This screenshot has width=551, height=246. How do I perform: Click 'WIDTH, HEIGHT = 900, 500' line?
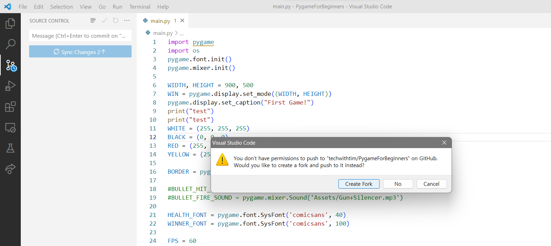click(x=211, y=85)
